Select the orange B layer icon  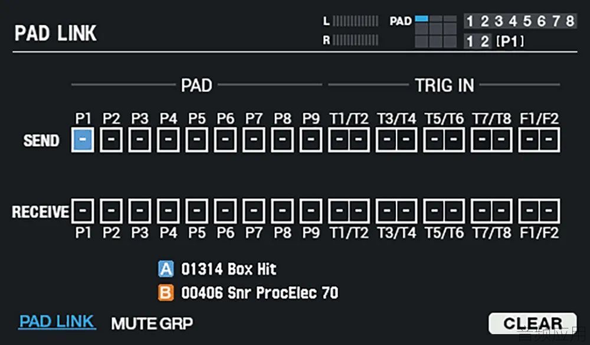[166, 293]
